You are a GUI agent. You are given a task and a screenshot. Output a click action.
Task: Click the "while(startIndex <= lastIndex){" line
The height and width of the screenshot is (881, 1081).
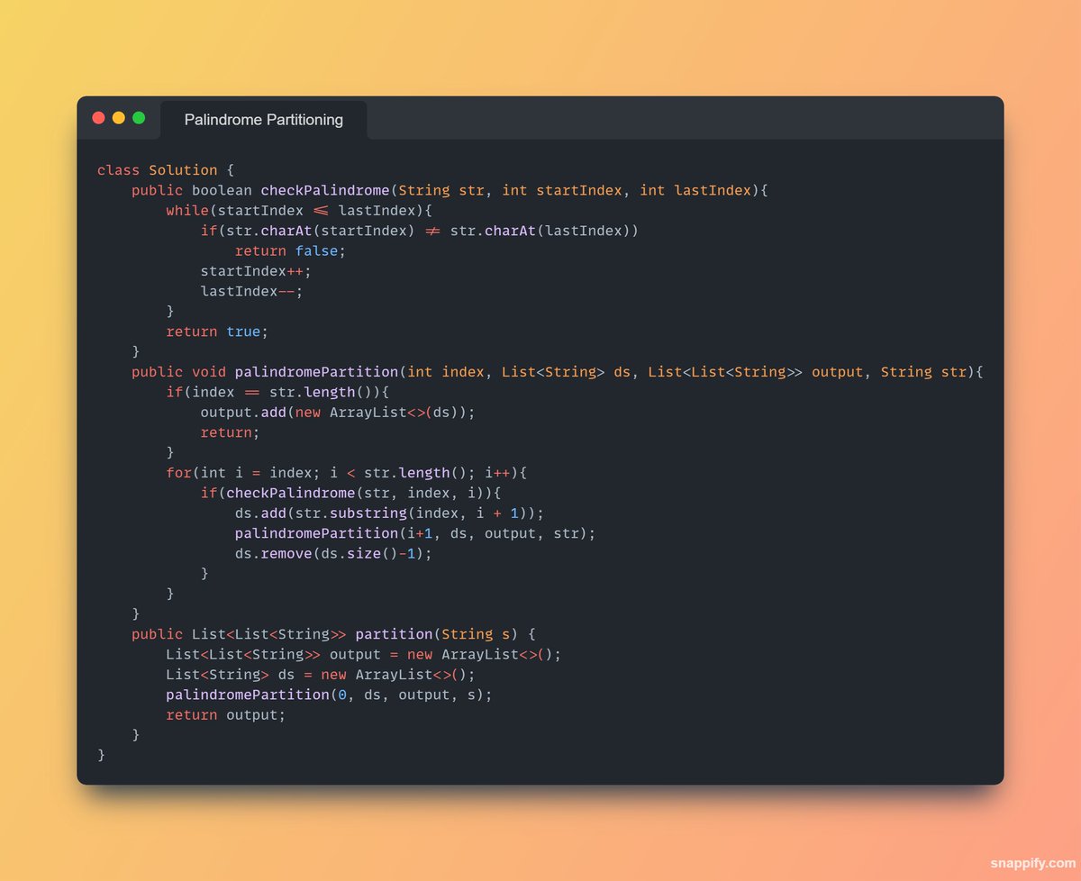point(299,211)
